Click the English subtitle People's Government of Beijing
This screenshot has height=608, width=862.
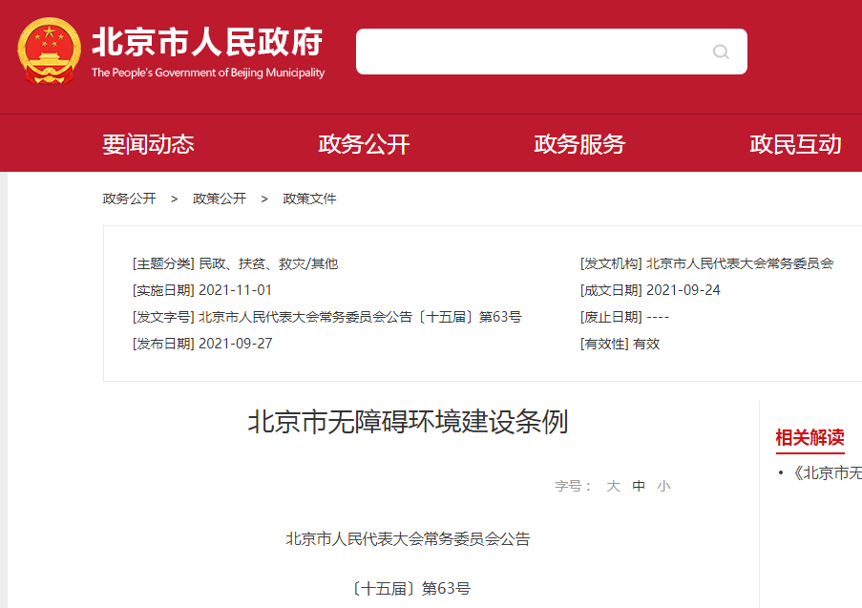click(x=208, y=73)
